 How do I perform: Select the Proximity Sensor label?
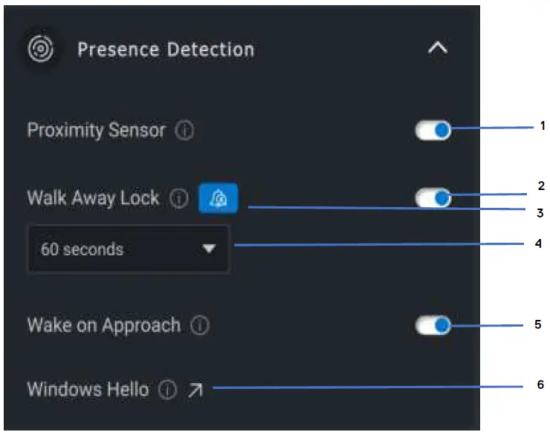tap(96, 131)
